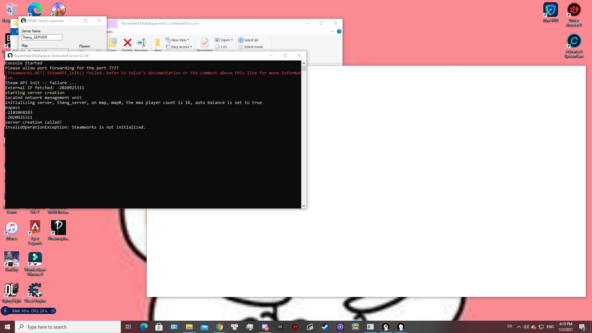Image resolution: width=592 pixels, height=333 pixels.
Task: Open Edge browser from taskbar
Action: pos(144,327)
